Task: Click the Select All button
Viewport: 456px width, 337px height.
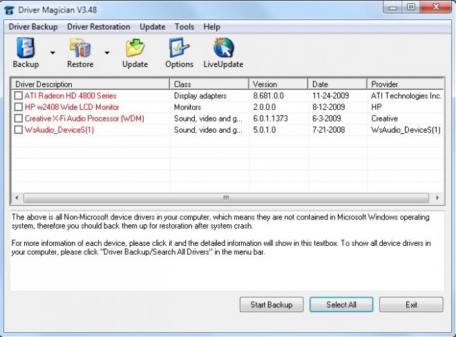Action: [x=341, y=305]
